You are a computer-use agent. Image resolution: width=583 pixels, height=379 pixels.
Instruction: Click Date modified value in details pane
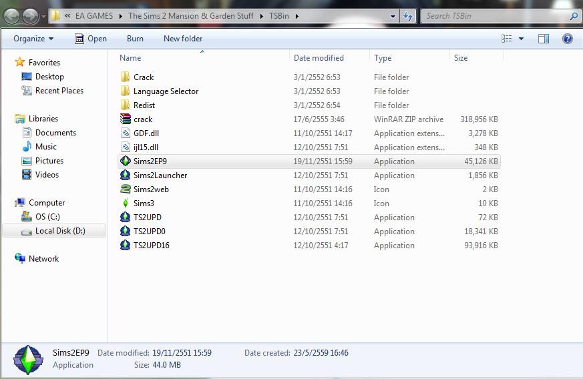coord(182,352)
